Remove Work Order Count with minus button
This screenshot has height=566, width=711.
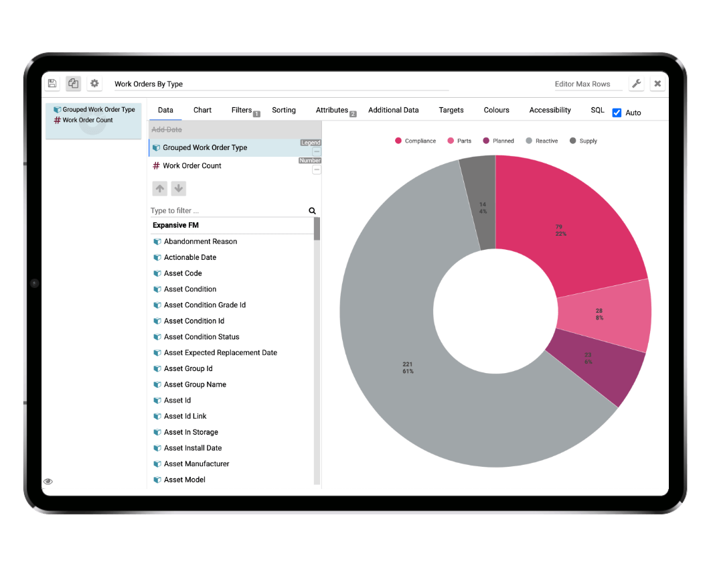coord(317,170)
